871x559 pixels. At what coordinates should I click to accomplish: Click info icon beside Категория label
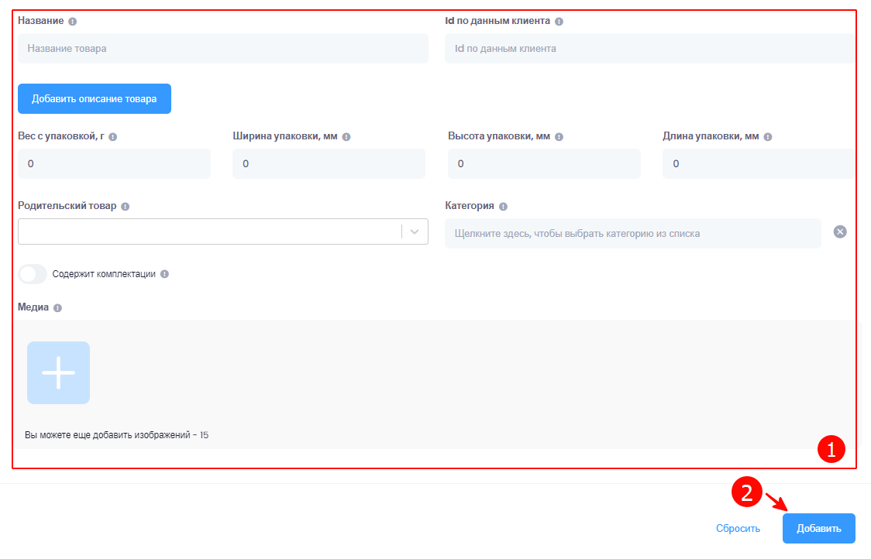[503, 207]
